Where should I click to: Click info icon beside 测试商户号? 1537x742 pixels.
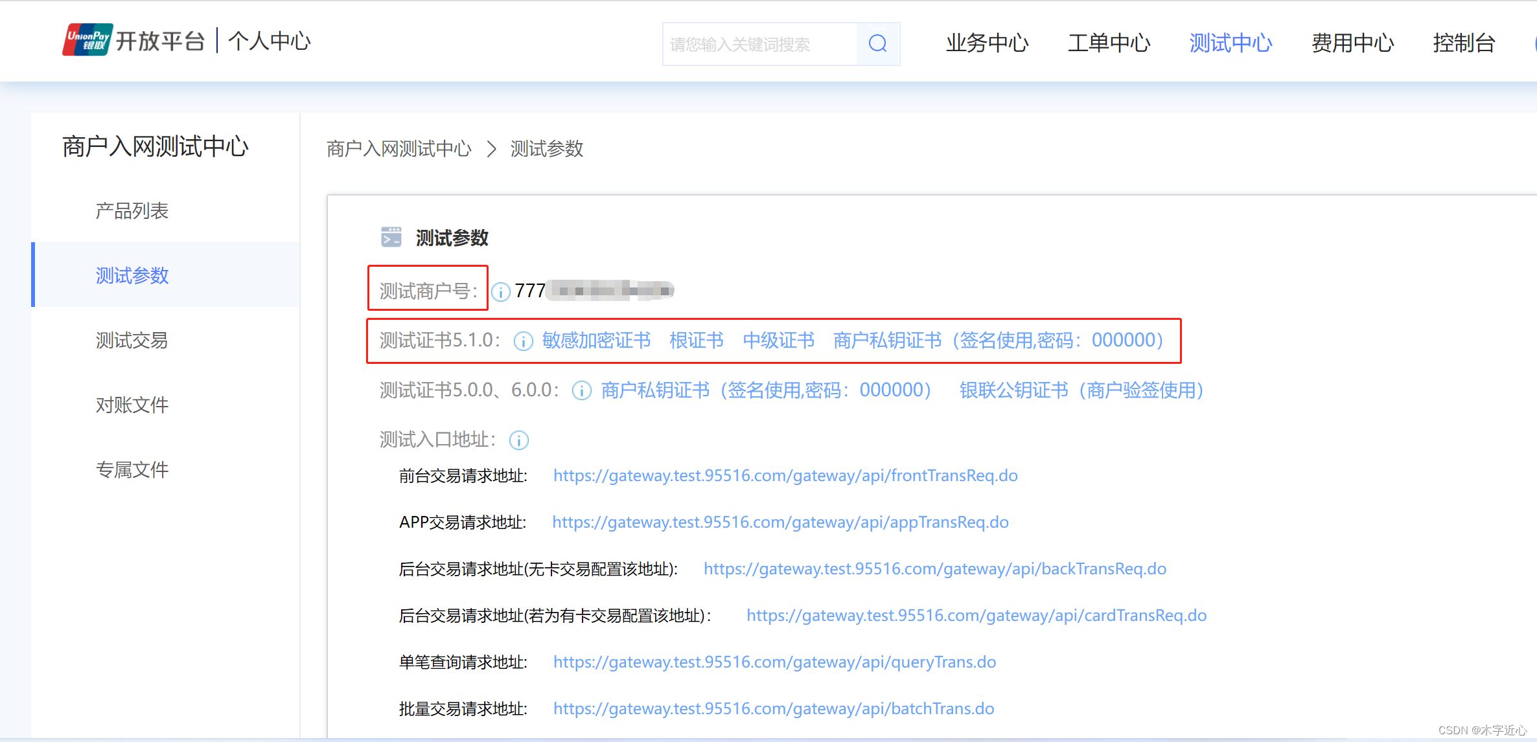500,292
